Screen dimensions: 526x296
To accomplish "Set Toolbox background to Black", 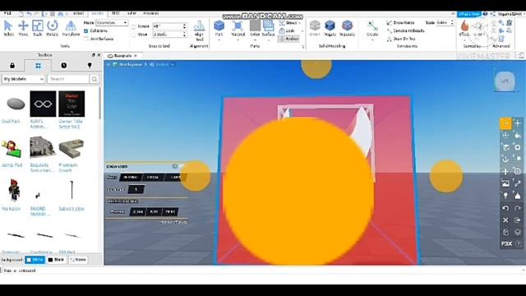I will pos(56,260).
